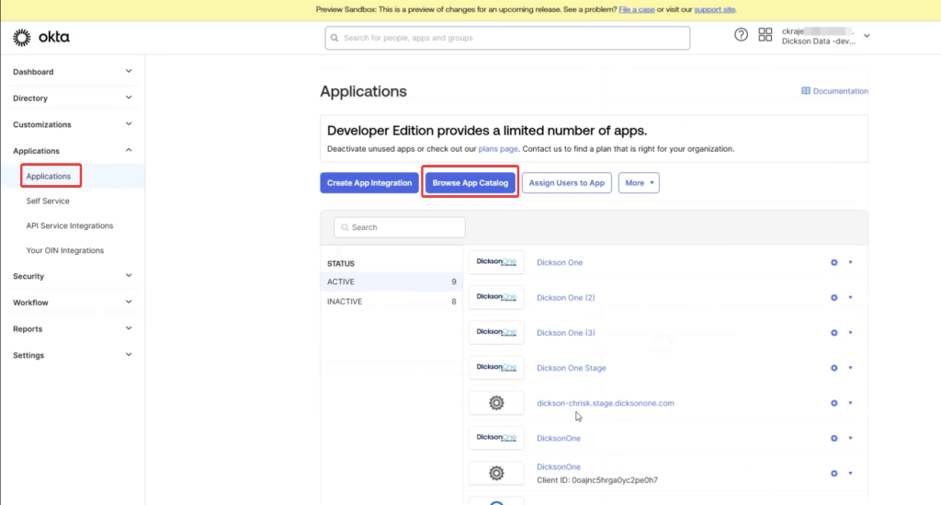Click the people, apps and groups search field
This screenshot has width=941, height=505.
click(507, 38)
